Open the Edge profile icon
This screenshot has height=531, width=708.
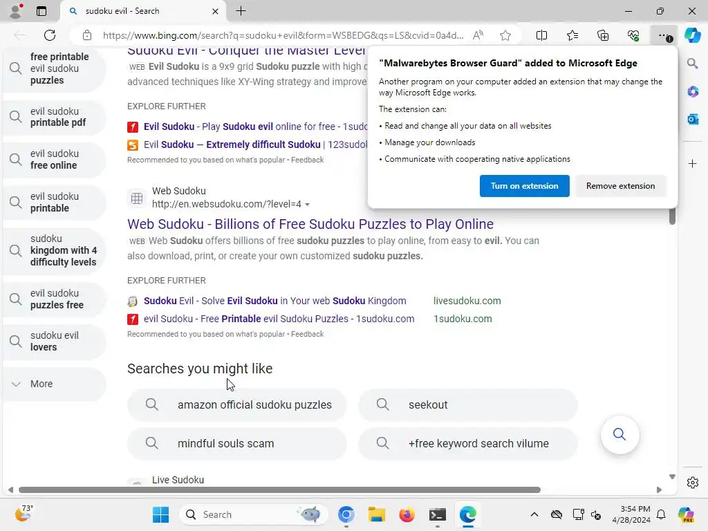[x=16, y=11]
